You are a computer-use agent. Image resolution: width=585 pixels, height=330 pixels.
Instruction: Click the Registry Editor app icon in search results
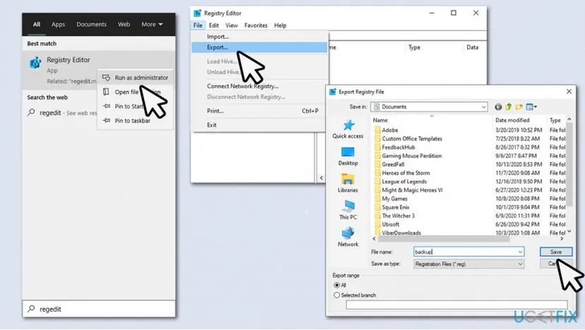(35, 62)
